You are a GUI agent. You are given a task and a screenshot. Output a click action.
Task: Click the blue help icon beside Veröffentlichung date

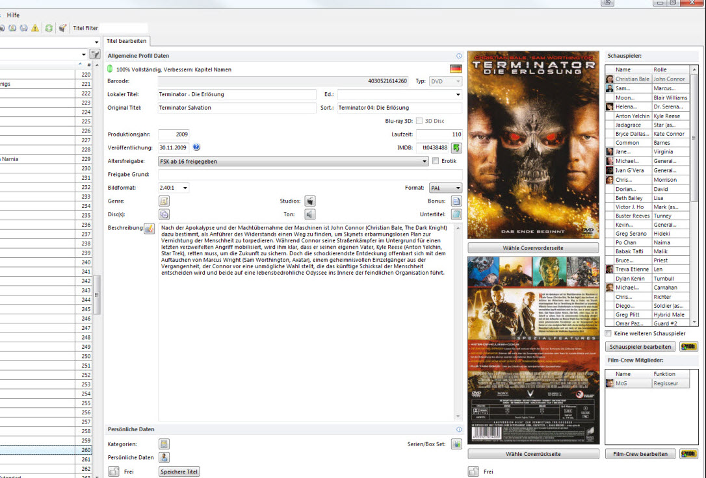click(x=196, y=147)
